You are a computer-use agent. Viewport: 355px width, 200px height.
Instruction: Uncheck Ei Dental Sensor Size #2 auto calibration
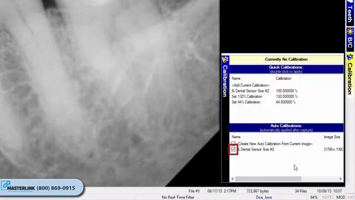point(233,149)
